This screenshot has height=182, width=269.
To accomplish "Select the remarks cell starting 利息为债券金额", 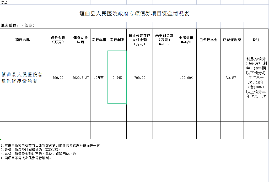I will (x=256, y=78).
